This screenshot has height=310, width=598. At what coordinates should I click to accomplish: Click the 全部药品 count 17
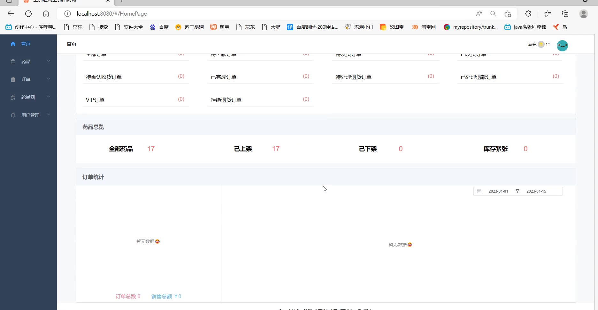click(x=151, y=149)
